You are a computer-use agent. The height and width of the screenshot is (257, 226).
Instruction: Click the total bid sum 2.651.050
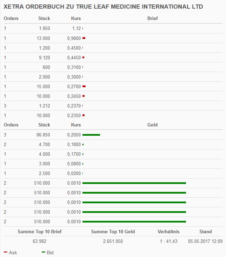click(x=112, y=241)
